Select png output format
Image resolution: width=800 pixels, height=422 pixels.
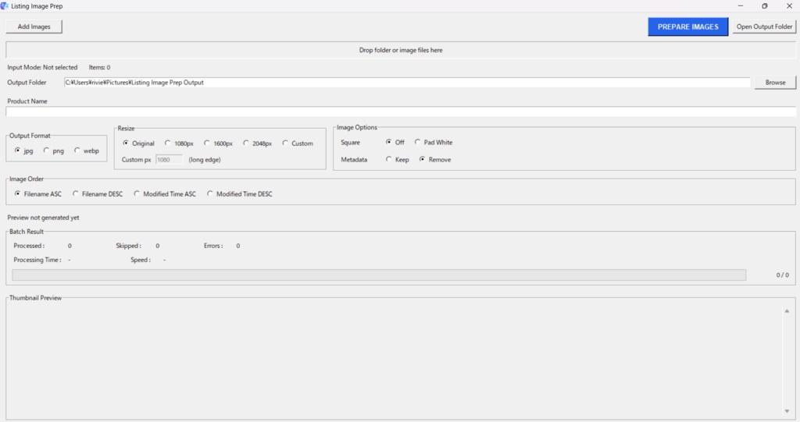coord(54,151)
